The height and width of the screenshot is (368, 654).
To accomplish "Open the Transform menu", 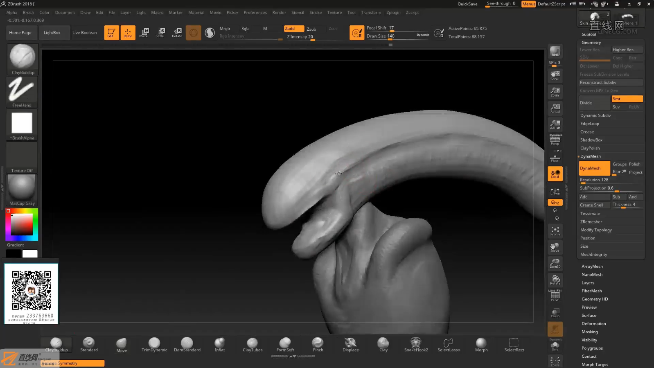I will 371,12.
